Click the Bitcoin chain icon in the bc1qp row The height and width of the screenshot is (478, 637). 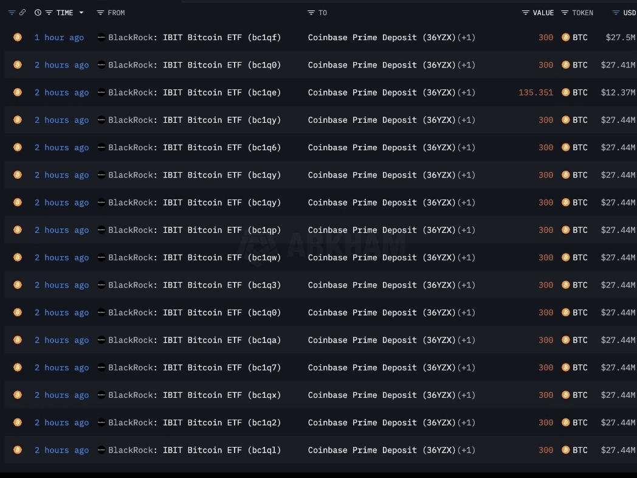coord(18,230)
